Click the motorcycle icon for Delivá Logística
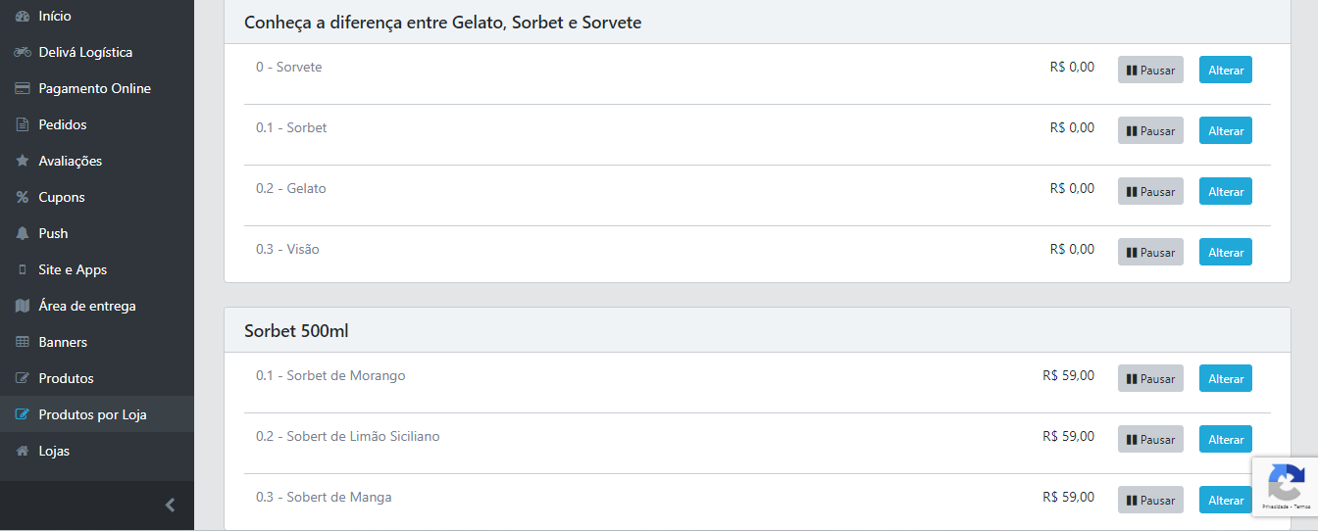 point(23,53)
